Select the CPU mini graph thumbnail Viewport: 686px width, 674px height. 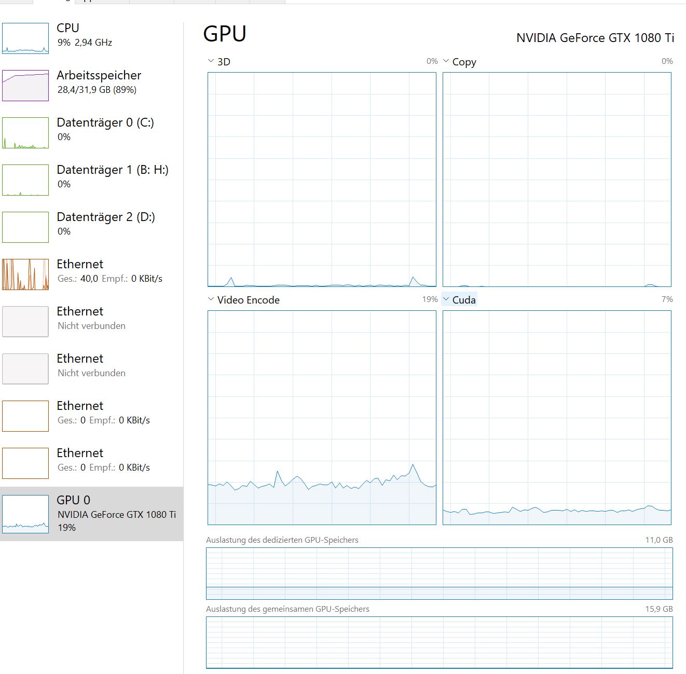click(25, 38)
